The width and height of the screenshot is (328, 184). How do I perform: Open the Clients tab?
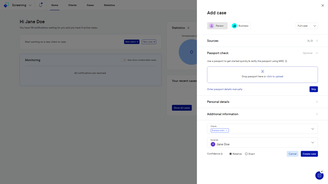[x=72, y=5]
